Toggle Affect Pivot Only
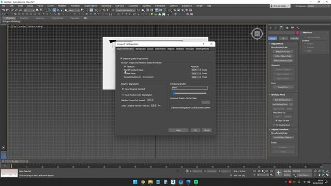331x186 pixels. 283,52
